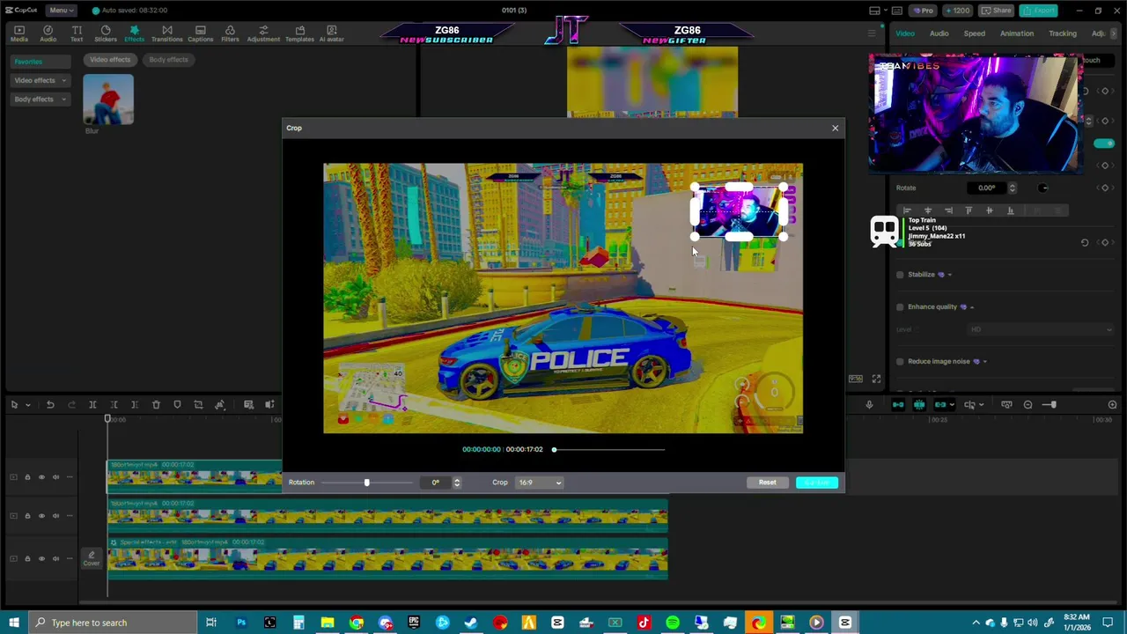Click the Redo arrow in timeline toolbar
Image resolution: width=1127 pixels, height=634 pixels.
click(71, 404)
